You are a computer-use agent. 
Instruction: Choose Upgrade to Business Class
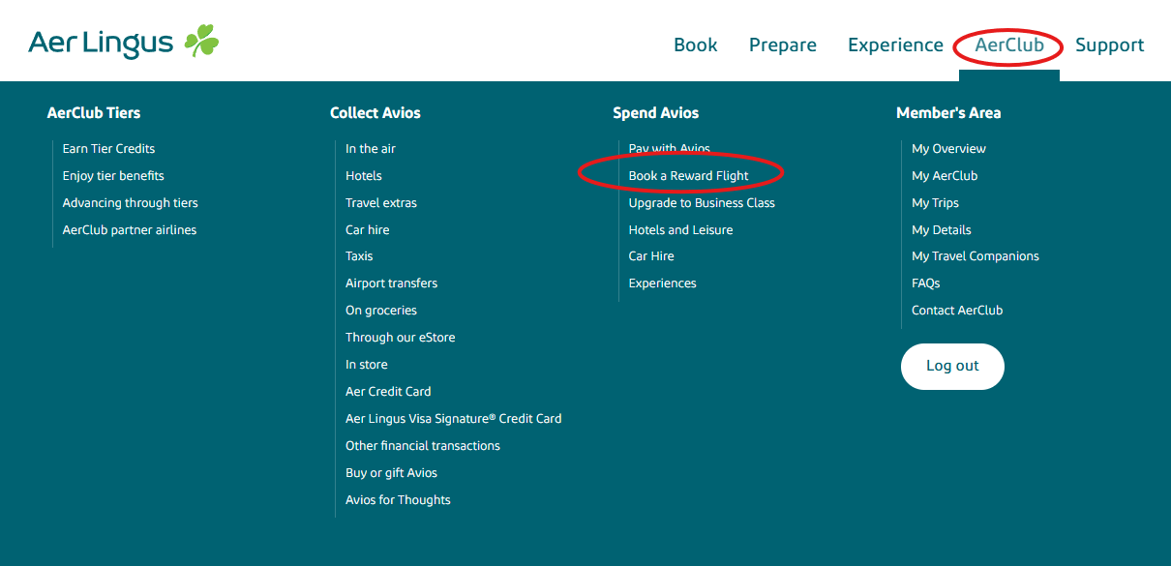pos(702,203)
